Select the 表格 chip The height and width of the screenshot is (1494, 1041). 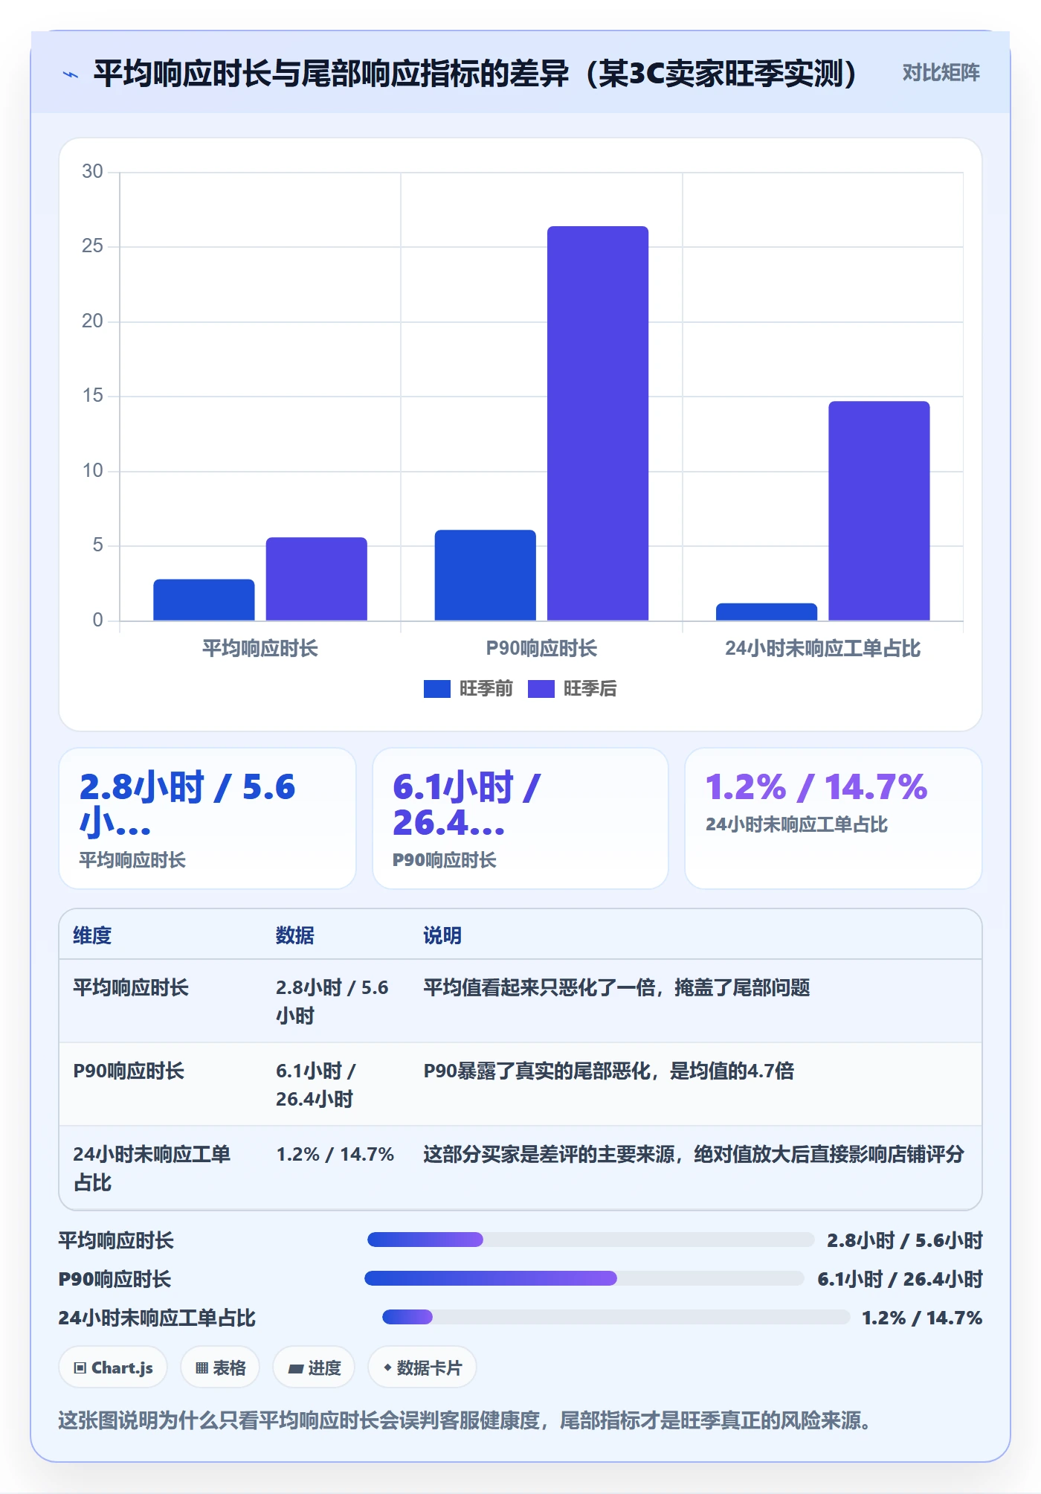pyautogui.click(x=220, y=1368)
